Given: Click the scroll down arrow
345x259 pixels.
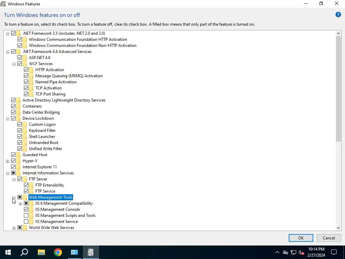Looking at the screenshot, I should (x=338, y=228).
